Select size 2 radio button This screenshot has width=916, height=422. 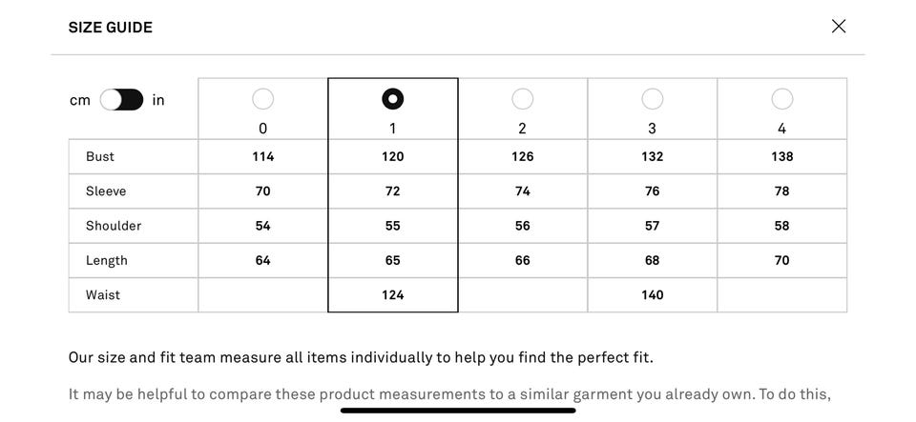click(522, 99)
